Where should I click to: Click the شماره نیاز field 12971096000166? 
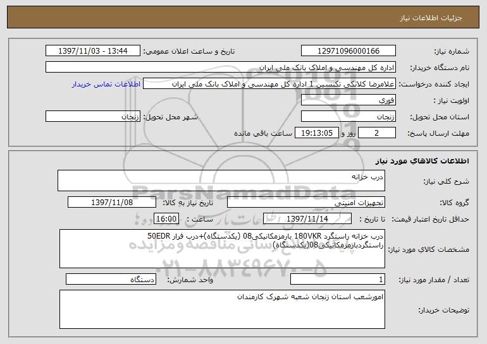click(x=348, y=51)
